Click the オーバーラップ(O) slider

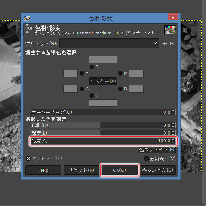click(103, 112)
